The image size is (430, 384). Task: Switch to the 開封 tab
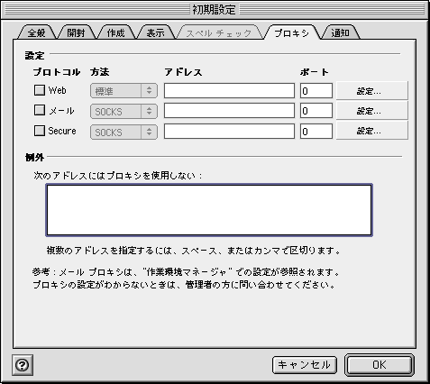(x=76, y=32)
